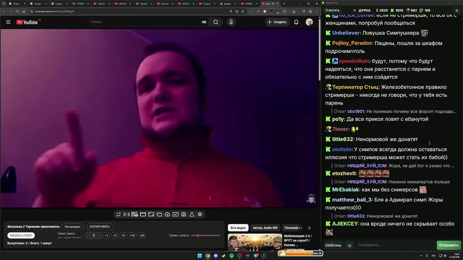Add 5 minutes with the +5 button
Viewport: 463px width, 260px height.
pos(123,235)
